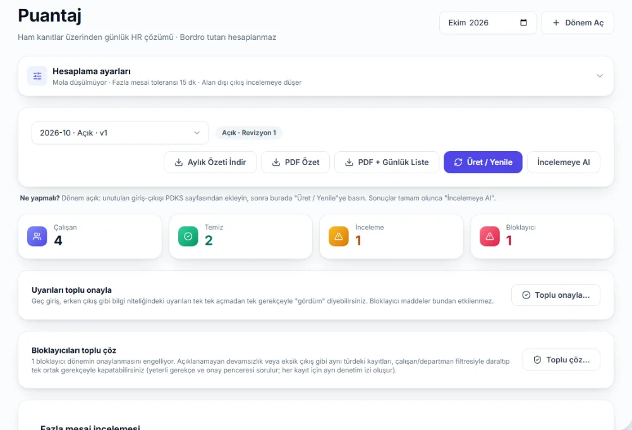Click the Dönem Aç button
Viewport: 632px width, 430px height.
[578, 23]
